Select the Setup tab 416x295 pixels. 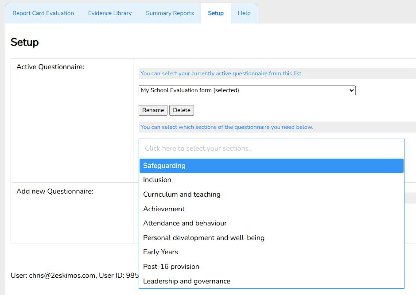pyautogui.click(x=216, y=13)
